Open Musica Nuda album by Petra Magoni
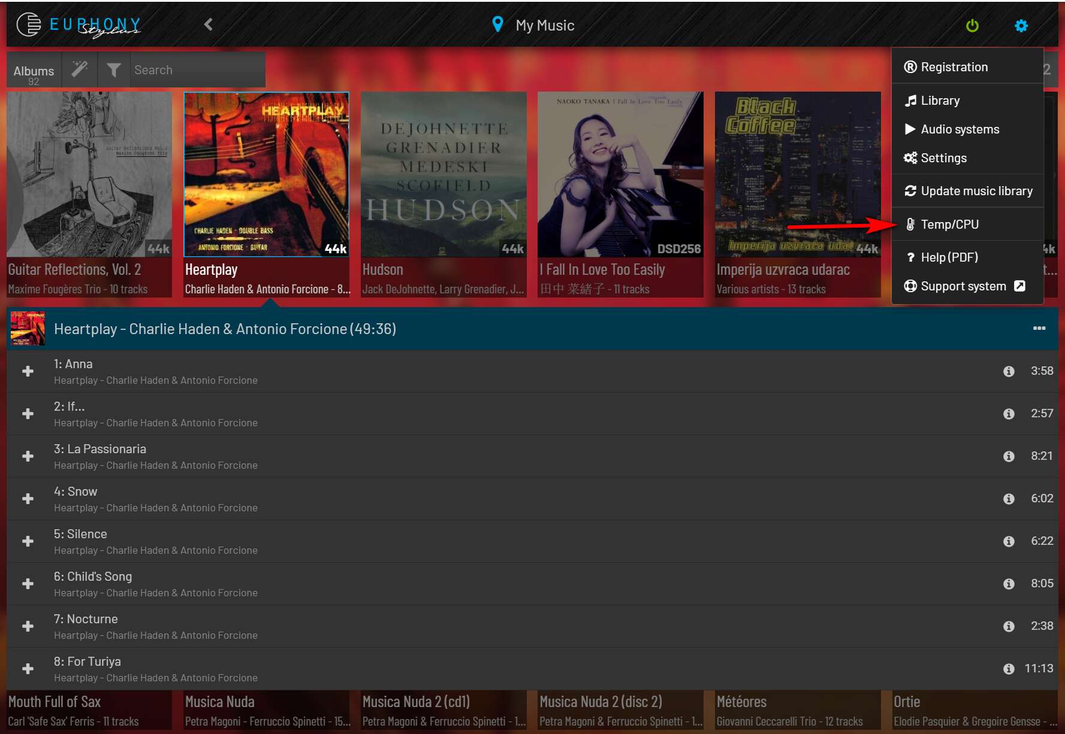 pyautogui.click(x=266, y=711)
